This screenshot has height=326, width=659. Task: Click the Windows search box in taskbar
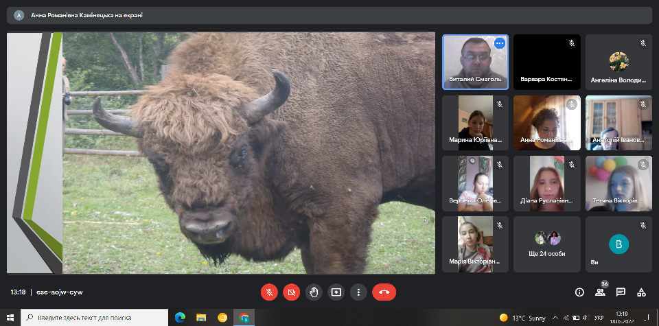pyautogui.click(x=95, y=317)
